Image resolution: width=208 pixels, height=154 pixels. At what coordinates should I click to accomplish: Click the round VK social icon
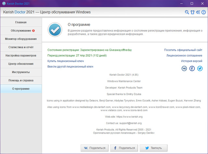[184, 68]
